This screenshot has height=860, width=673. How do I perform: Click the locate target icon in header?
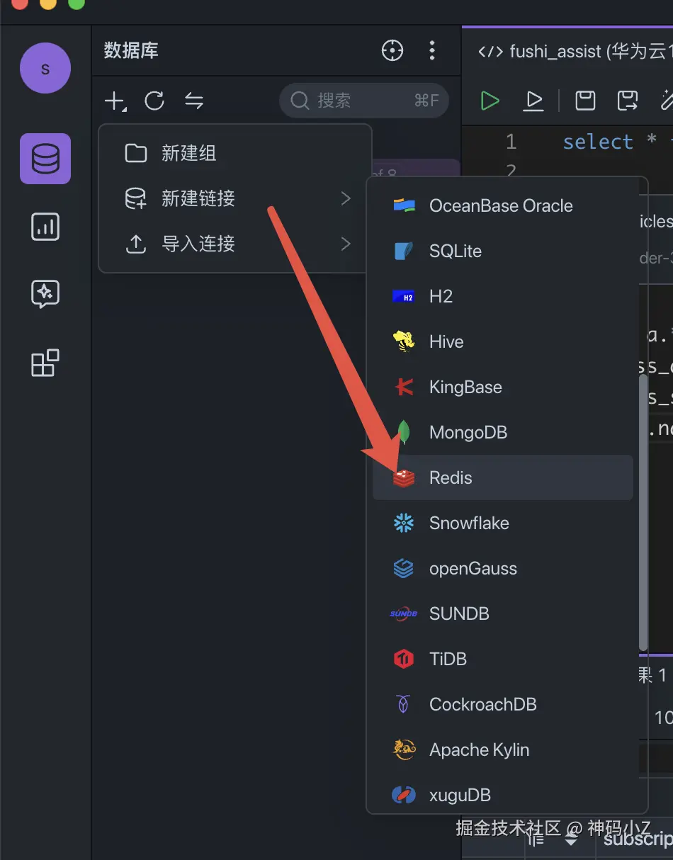tap(392, 50)
